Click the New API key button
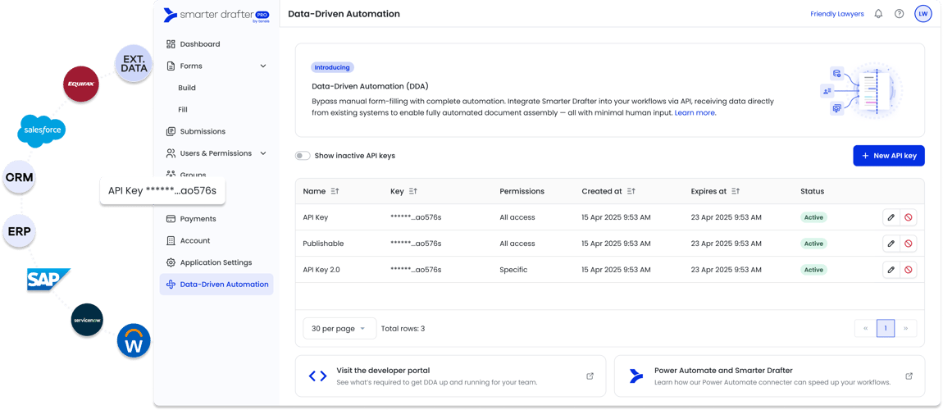The width and height of the screenshot is (943, 410). (888, 156)
